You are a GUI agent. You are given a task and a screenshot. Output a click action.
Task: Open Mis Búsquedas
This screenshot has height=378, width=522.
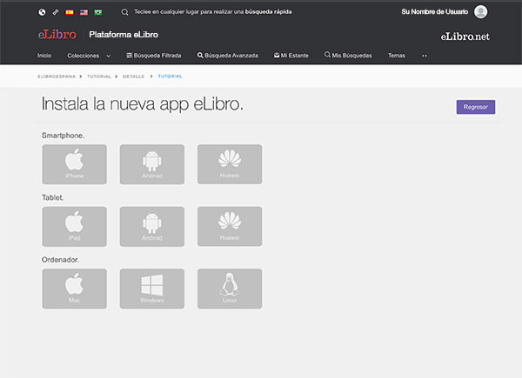click(348, 56)
